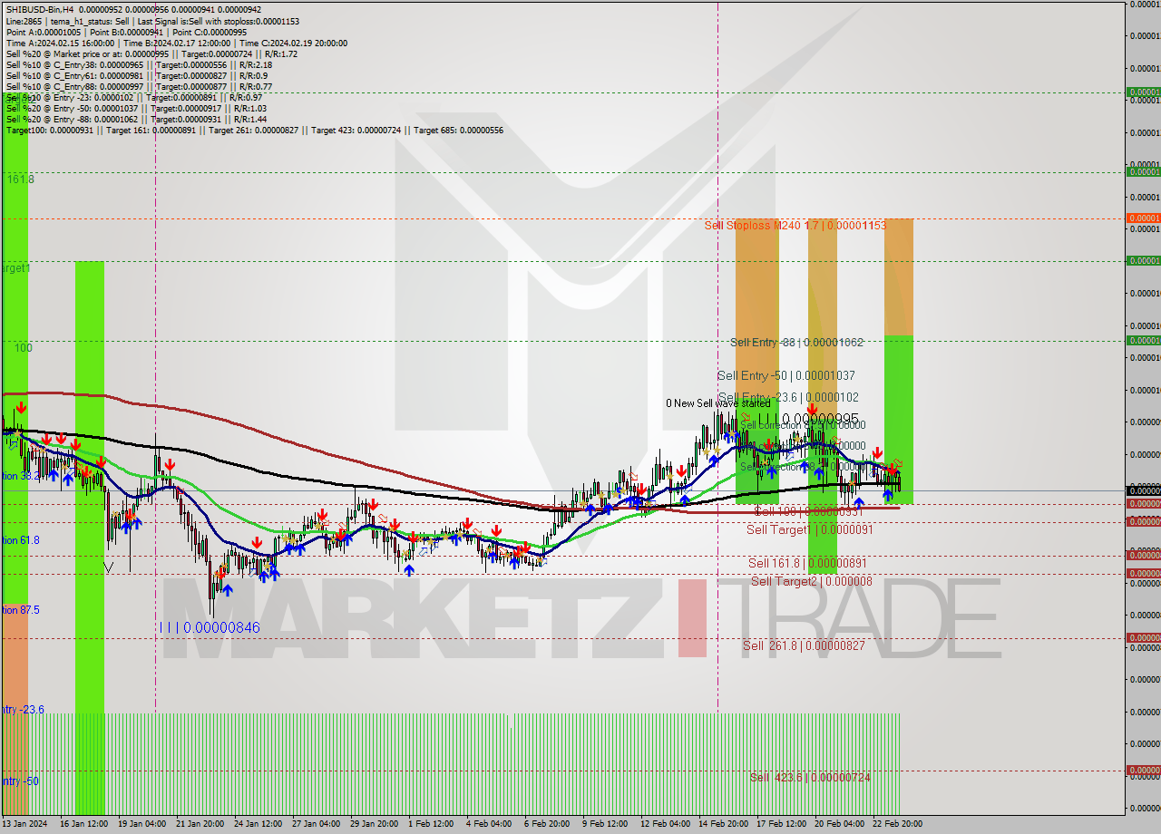The height and width of the screenshot is (834, 1161).
Task: Click the '100' Fibonacci label at left
Action: [x=24, y=348]
